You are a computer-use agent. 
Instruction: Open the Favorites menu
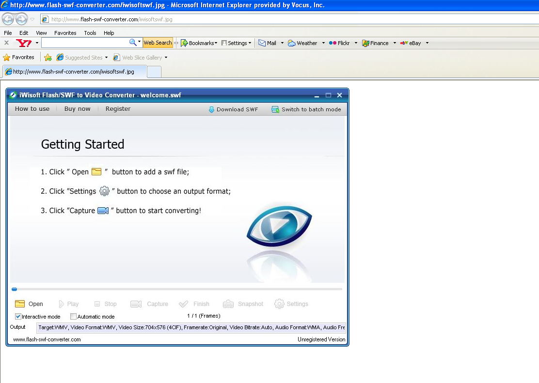coord(65,33)
